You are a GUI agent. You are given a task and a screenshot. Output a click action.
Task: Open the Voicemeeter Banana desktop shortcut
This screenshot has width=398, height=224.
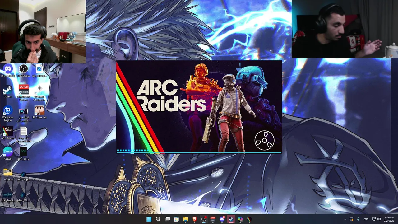point(24,93)
